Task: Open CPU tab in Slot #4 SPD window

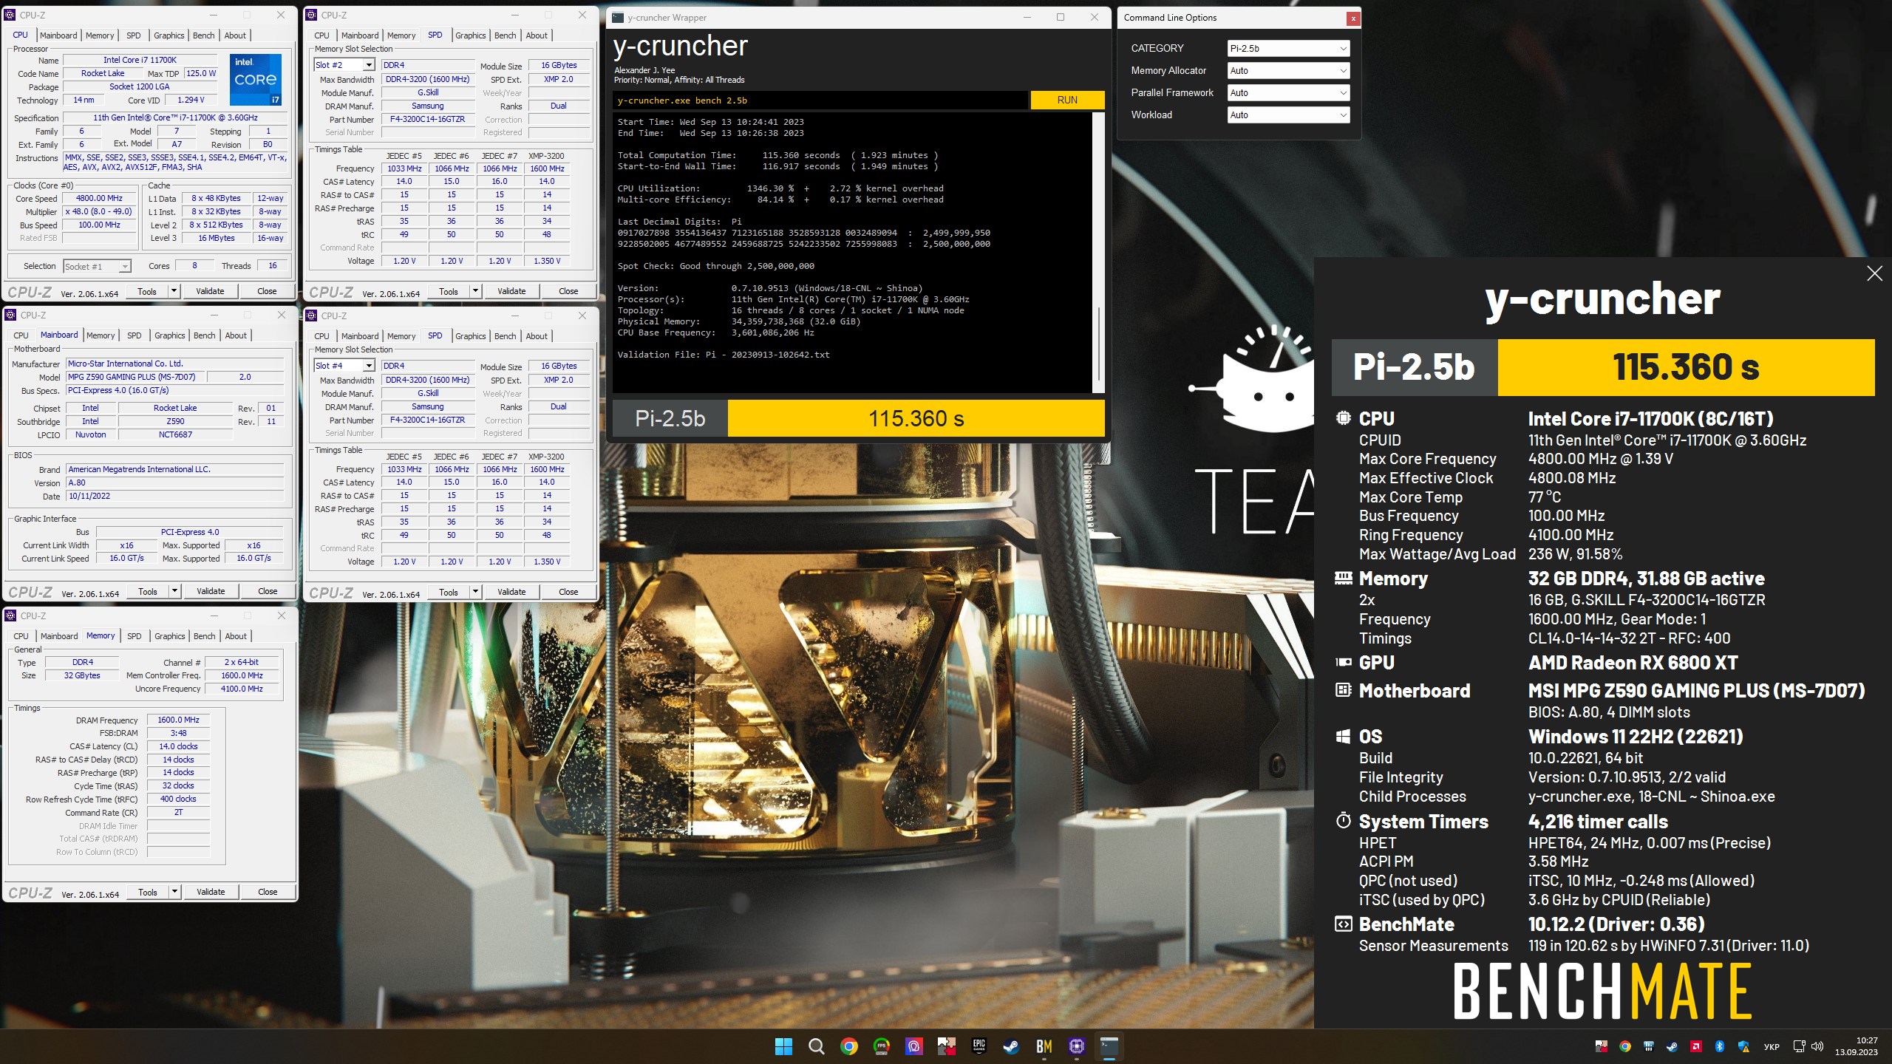Action: [x=321, y=336]
